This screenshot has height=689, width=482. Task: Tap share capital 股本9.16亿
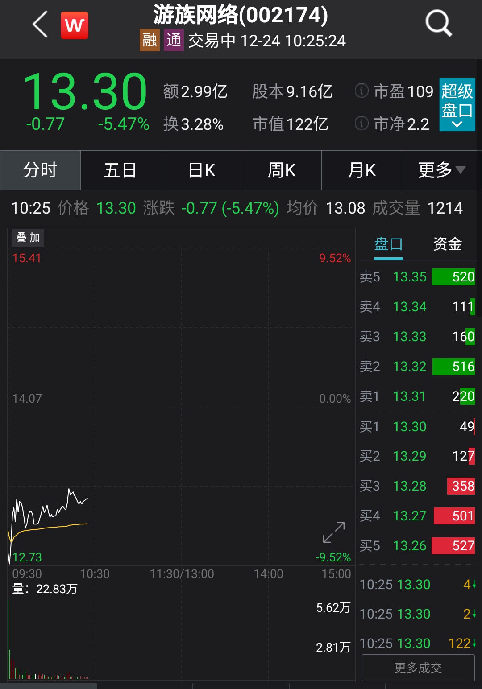click(x=292, y=91)
